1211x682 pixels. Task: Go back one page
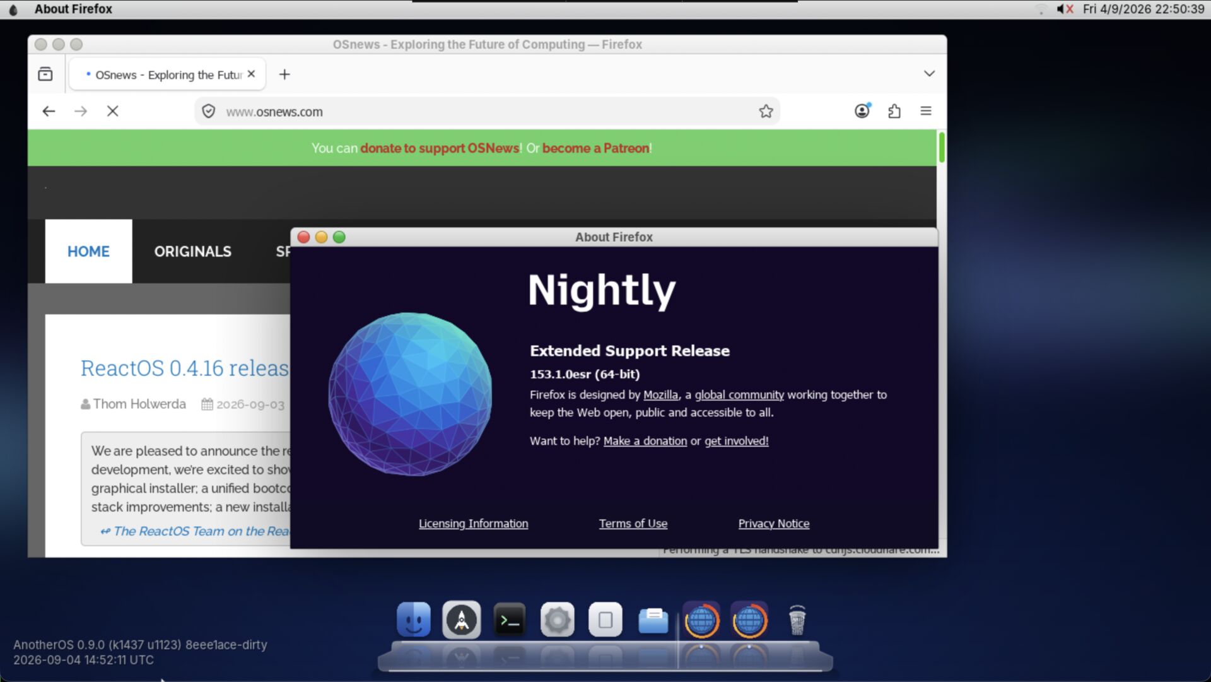(x=49, y=112)
